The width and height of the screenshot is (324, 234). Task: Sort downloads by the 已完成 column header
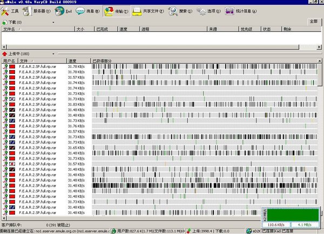pyautogui.click(x=106, y=29)
